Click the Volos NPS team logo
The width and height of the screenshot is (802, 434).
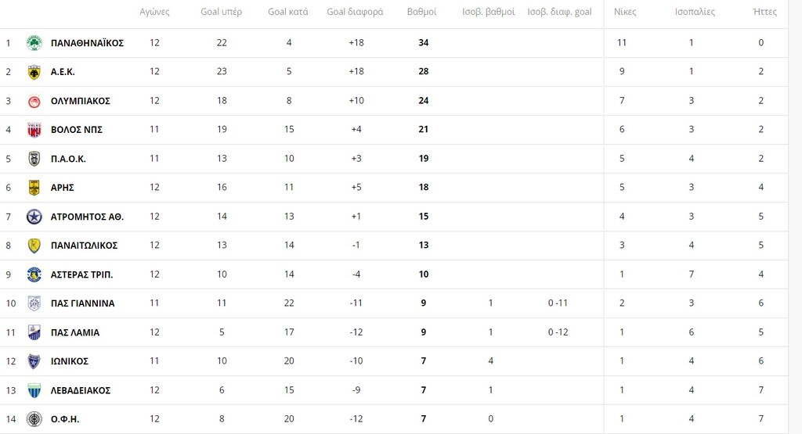click(34, 130)
